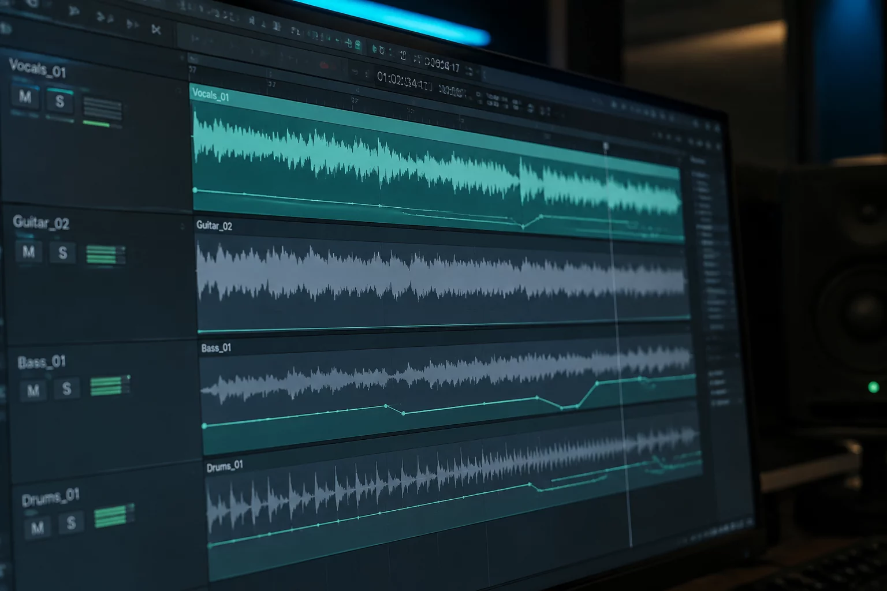Select the Bass_01 track header name

(x=42, y=362)
